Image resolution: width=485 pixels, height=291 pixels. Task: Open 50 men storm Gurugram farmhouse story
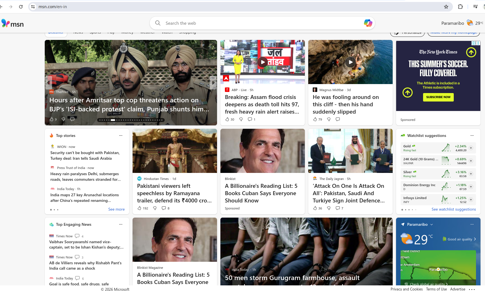tap(307, 252)
